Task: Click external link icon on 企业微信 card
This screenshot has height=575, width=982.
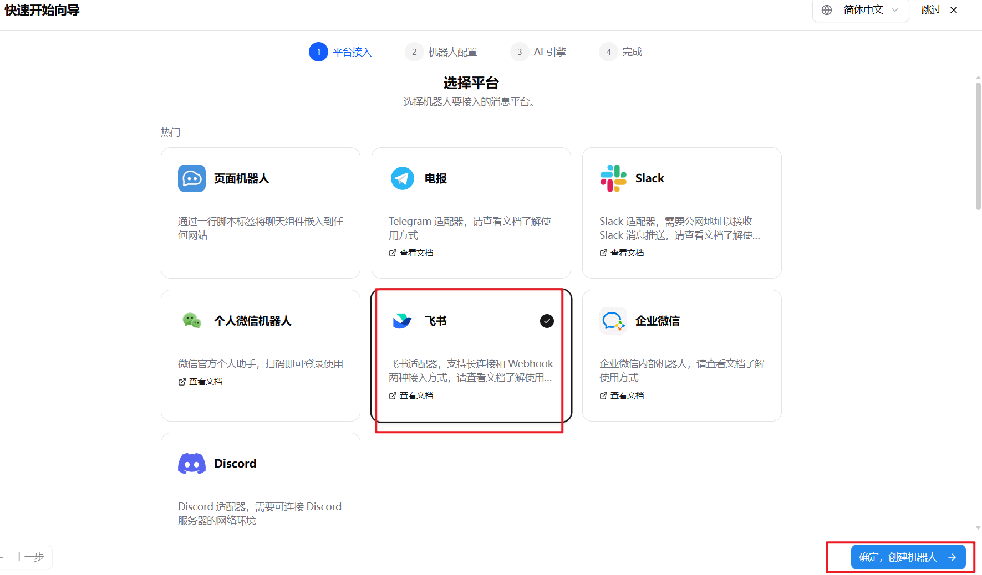Action: (x=603, y=396)
